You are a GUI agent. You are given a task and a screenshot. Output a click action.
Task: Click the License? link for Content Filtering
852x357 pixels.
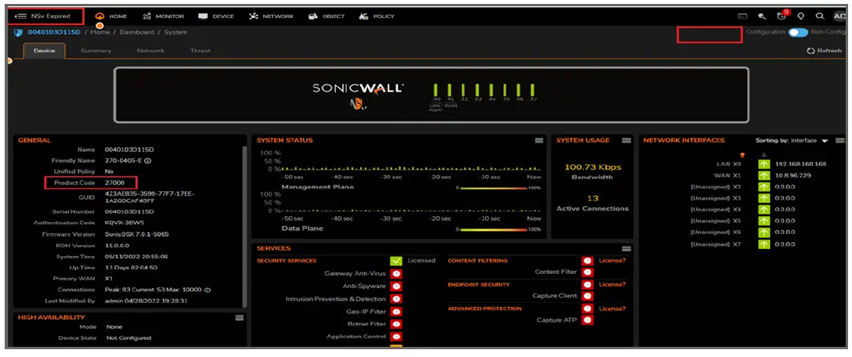[612, 261]
